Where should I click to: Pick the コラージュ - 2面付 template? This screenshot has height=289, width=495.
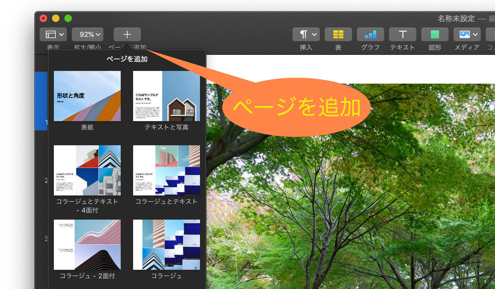pyautogui.click(x=87, y=245)
